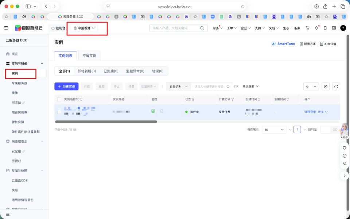
Task: Click the horizontal table scrollbar
Action: pos(106,122)
